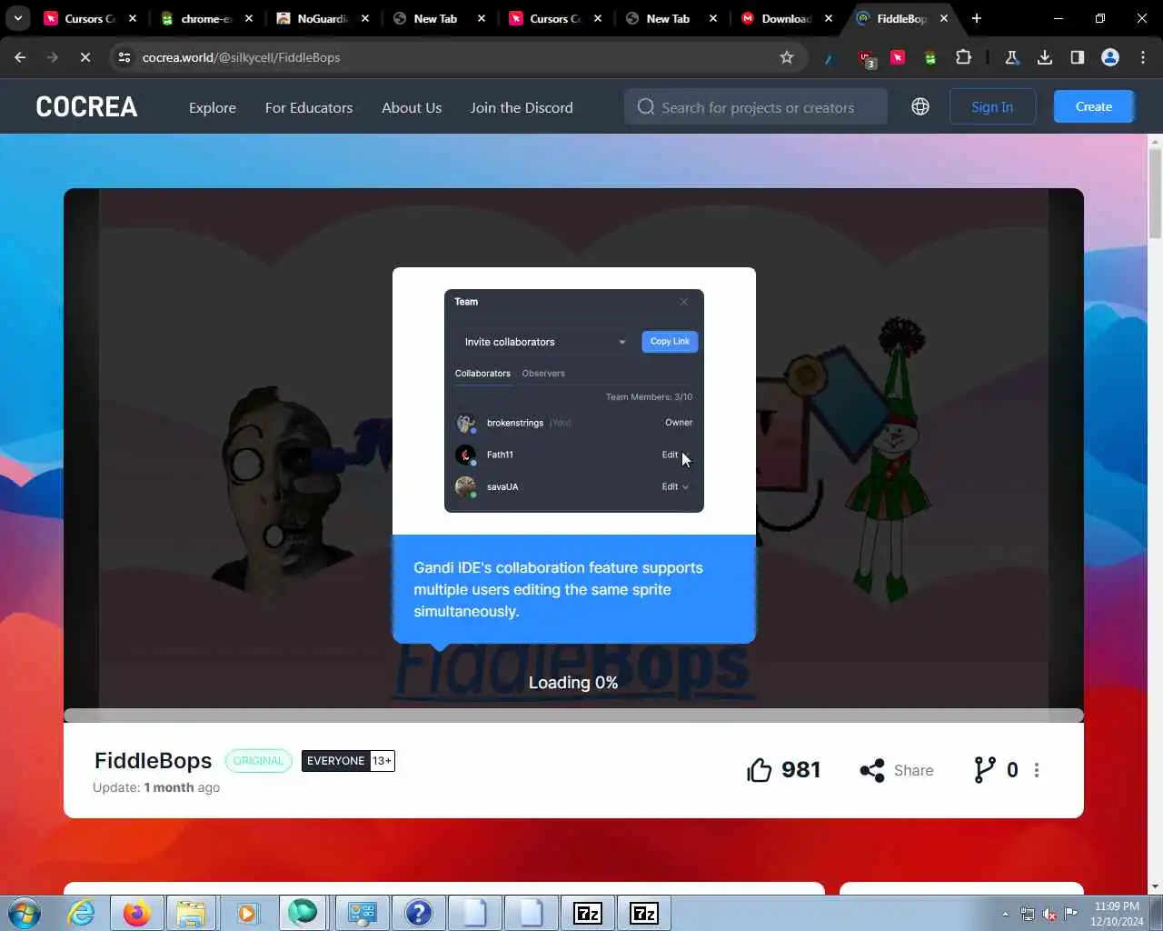Open a new browser tab

[x=977, y=18]
